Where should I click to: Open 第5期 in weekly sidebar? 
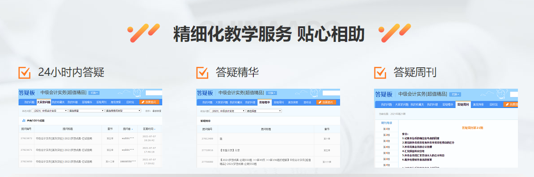[x=386, y=153]
